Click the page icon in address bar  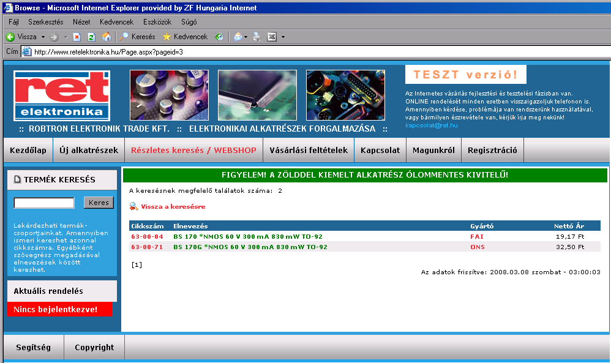tap(26, 51)
